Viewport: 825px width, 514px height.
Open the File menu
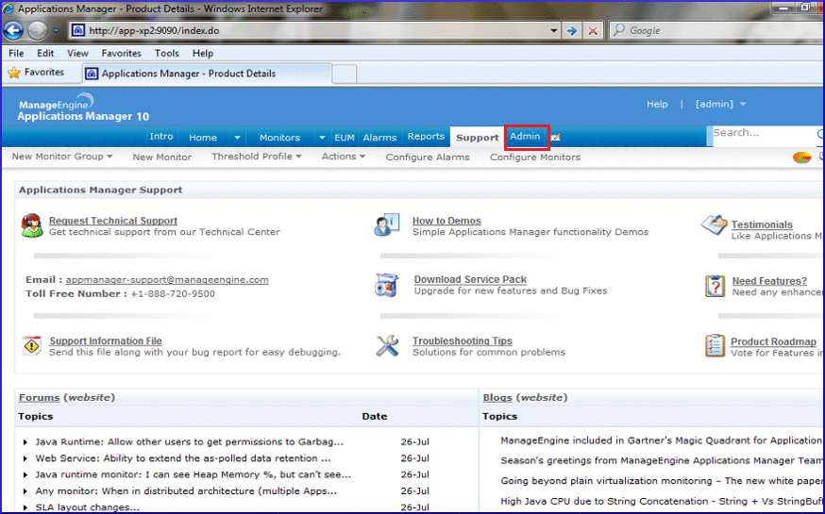(16, 53)
